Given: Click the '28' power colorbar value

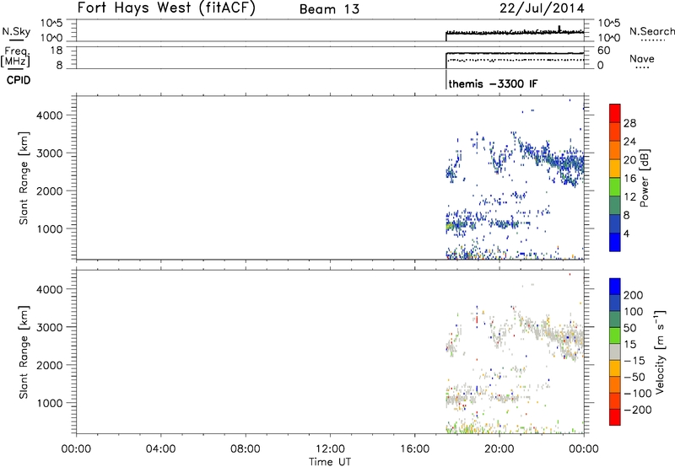Looking at the screenshot, I should click(x=629, y=123).
